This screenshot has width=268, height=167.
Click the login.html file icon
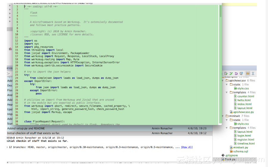tap(235, 135)
